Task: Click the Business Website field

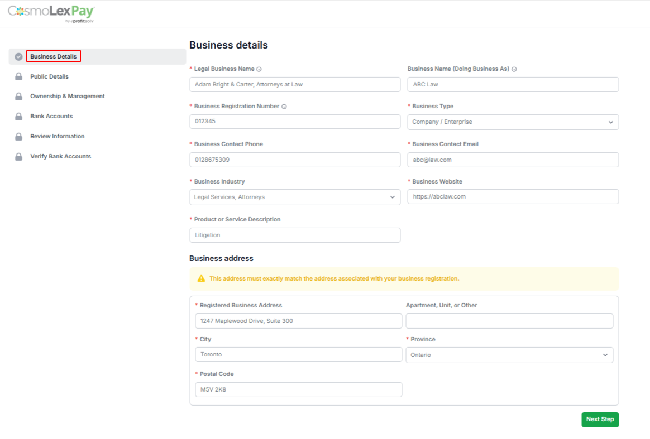Action: (x=513, y=197)
